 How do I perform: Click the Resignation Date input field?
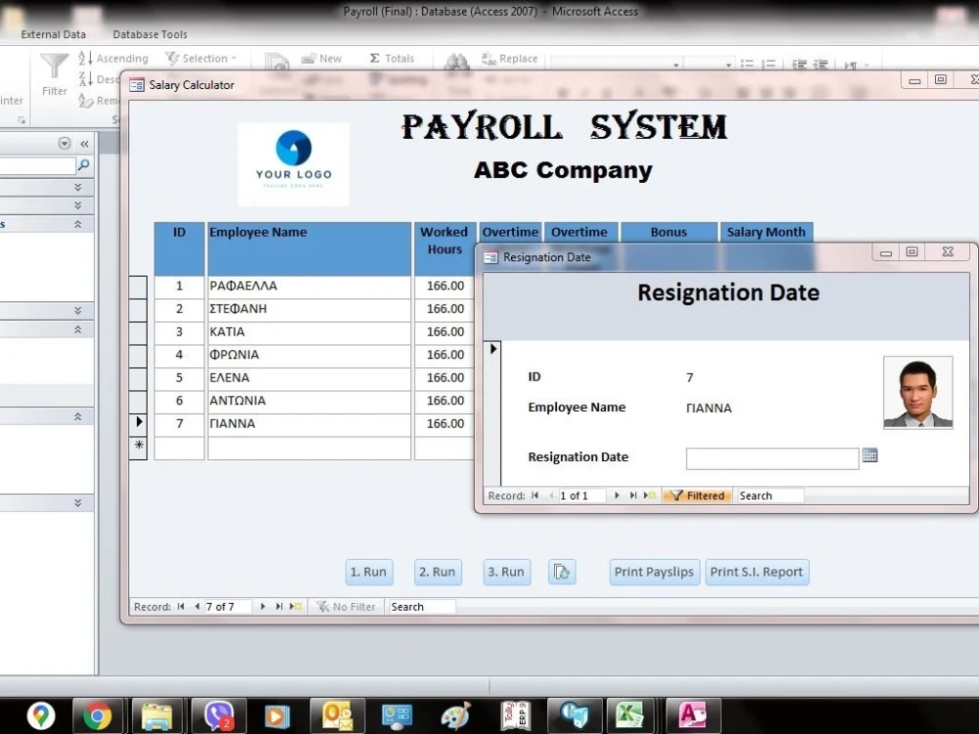click(772, 458)
